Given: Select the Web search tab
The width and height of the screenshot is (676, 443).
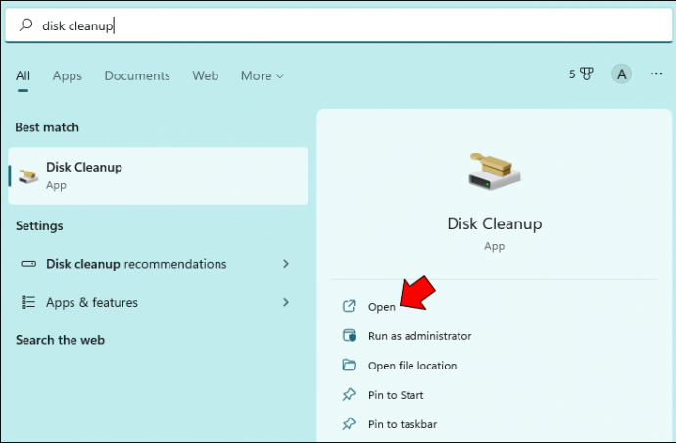Looking at the screenshot, I should 206,75.
